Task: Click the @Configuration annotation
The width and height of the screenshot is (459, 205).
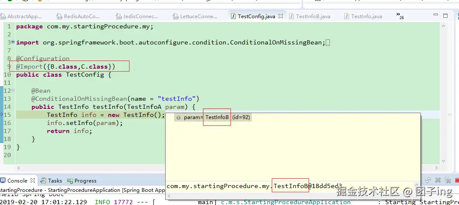Action: tap(43, 58)
